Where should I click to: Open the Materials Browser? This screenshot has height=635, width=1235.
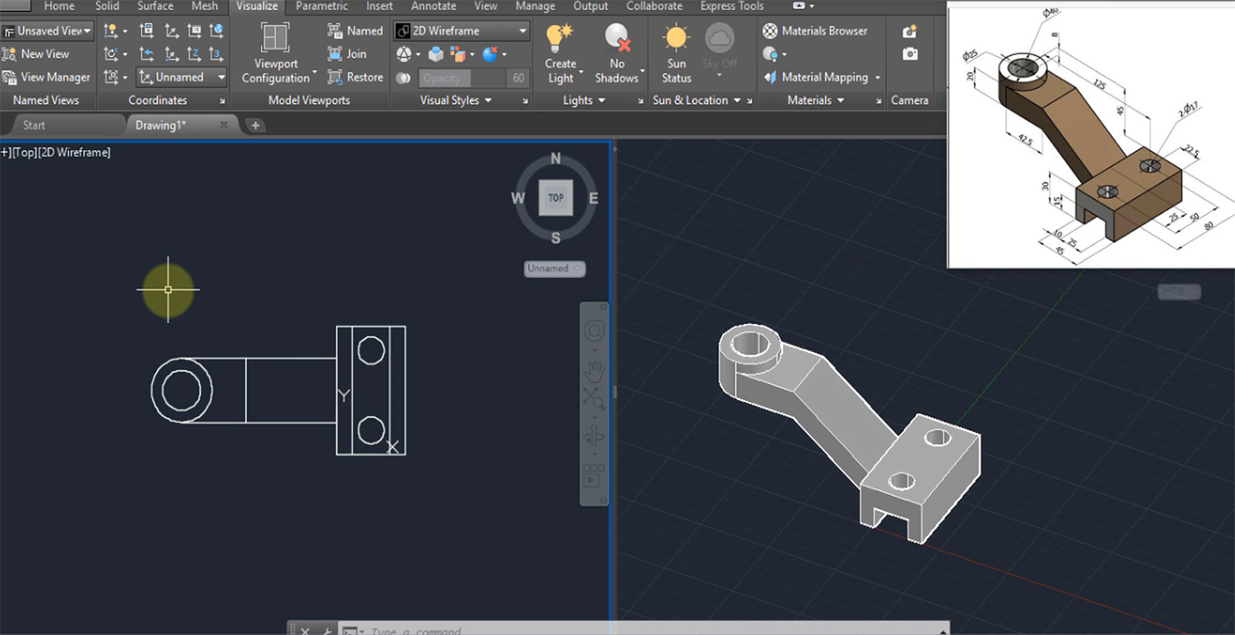[815, 30]
